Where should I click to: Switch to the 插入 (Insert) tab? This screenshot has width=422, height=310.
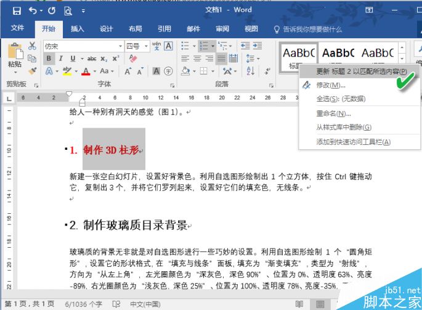point(77,28)
